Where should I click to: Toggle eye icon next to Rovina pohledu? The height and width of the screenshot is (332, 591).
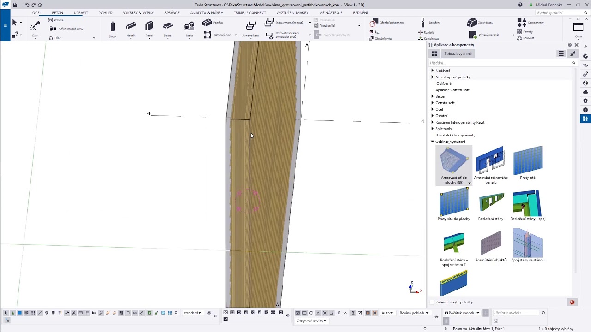point(436,316)
